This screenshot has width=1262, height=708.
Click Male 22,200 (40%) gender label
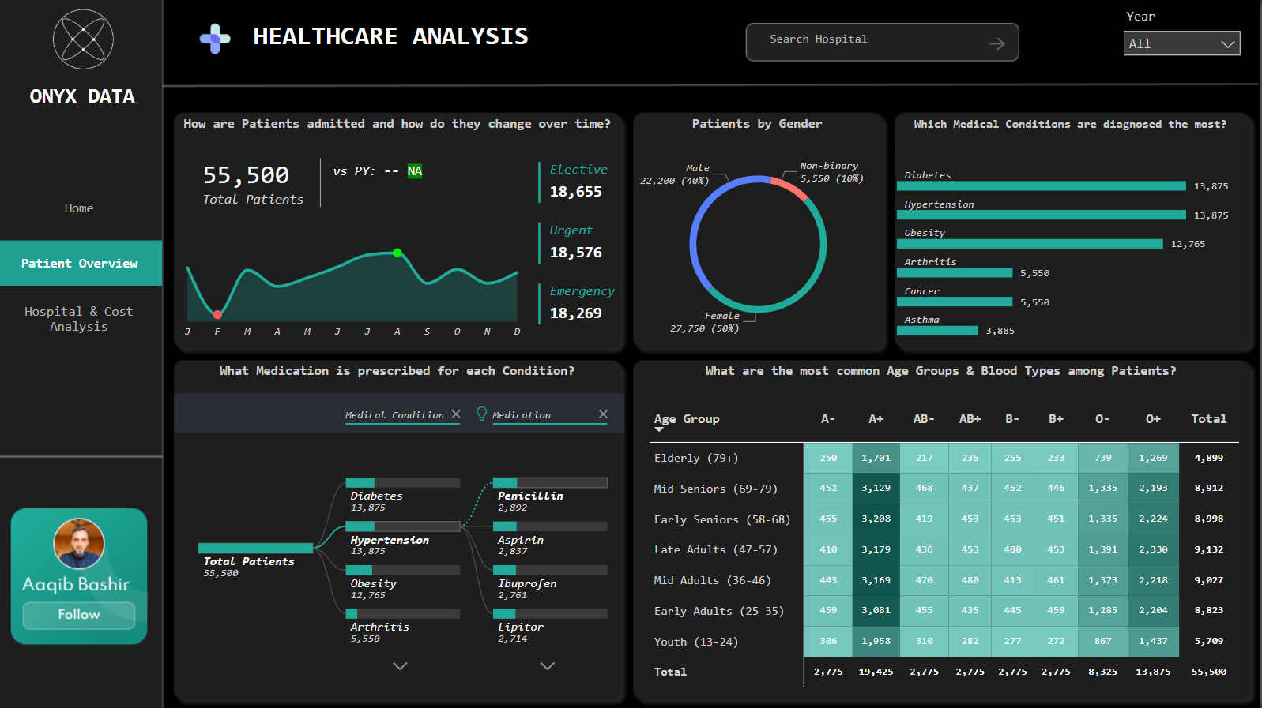675,174
